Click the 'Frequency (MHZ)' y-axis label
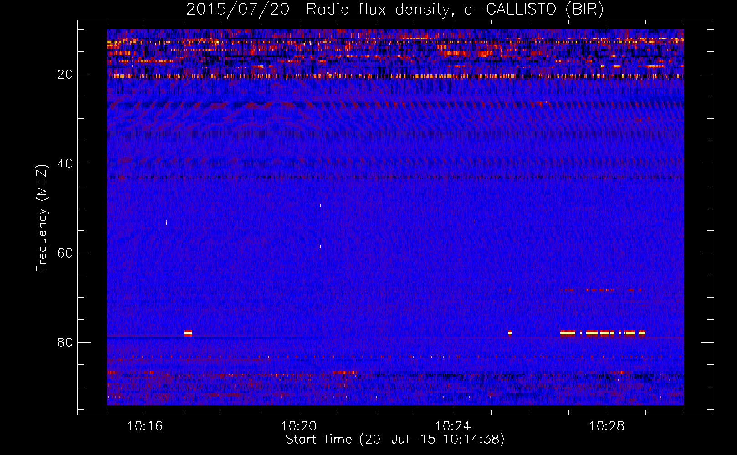This screenshot has height=455, width=737. coord(42,218)
